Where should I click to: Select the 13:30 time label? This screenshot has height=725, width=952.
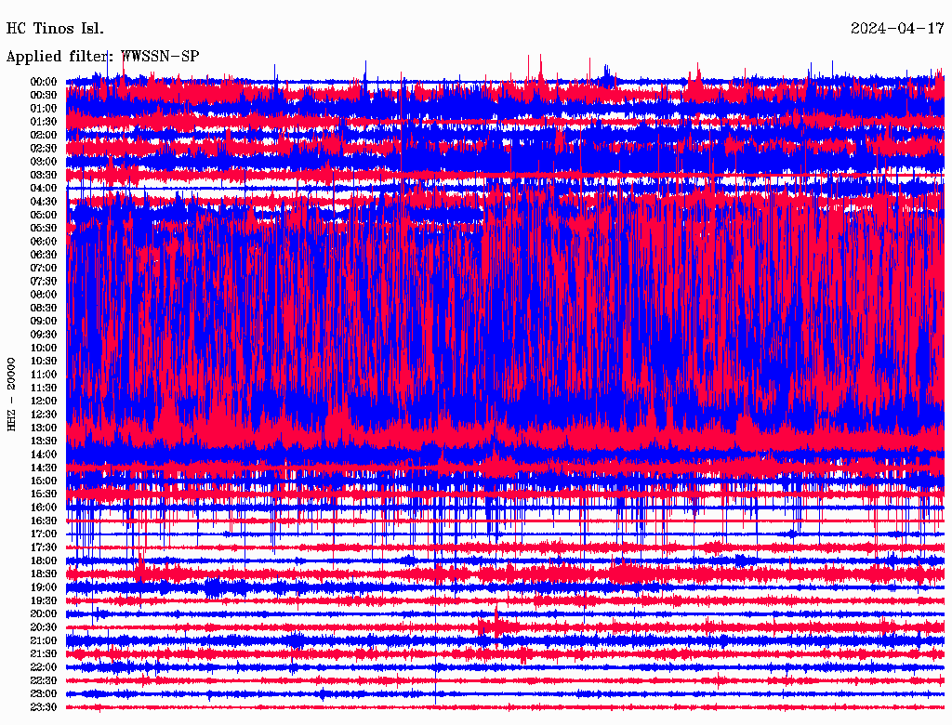tap(44, 442)
